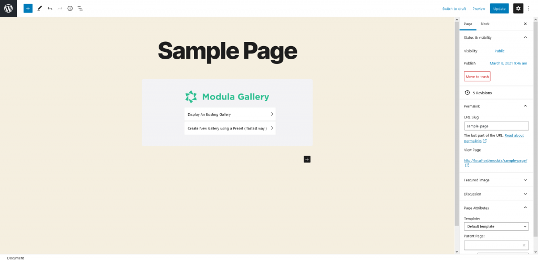Expand the Discussion panel

525,194
